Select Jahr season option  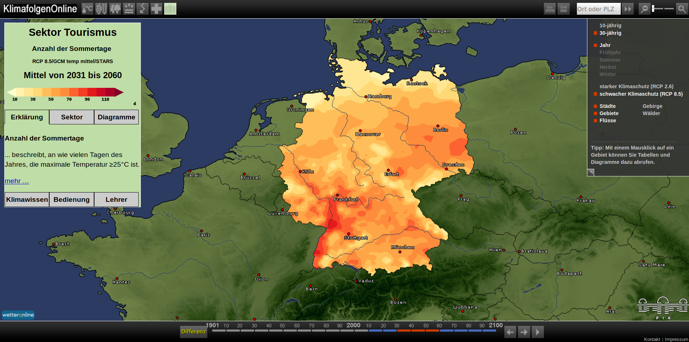[605, 45]
